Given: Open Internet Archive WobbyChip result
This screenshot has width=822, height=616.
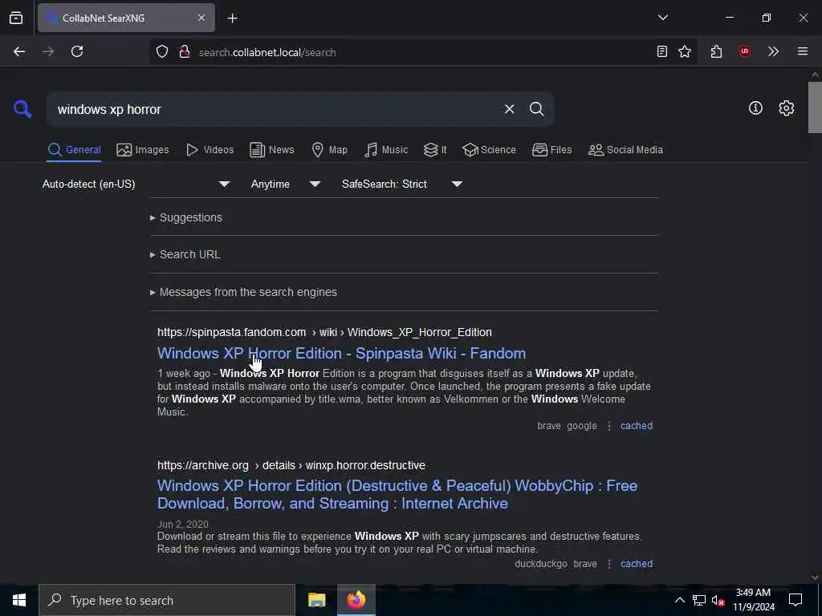Looking at the screenshot, I should click(x=397, y=494).
